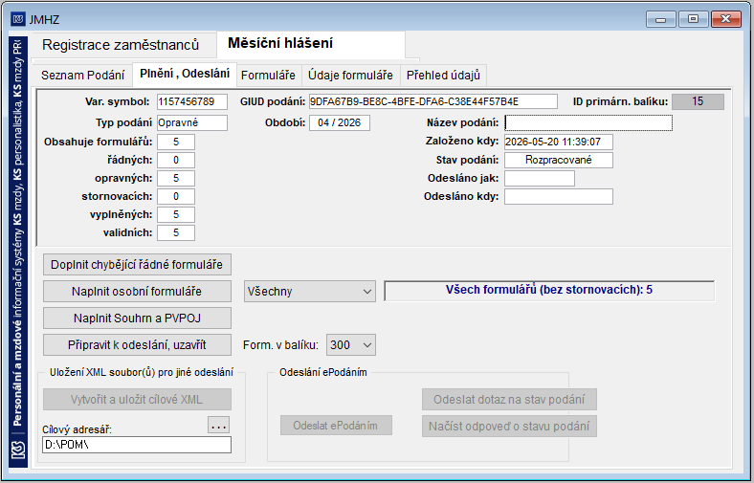
Task: Show the Přehled údajů tab
Action: click(443, 76)
